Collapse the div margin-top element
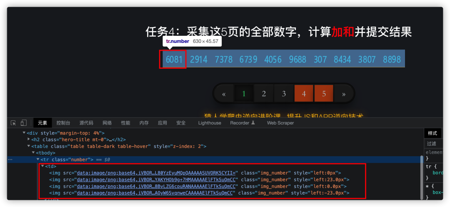Image resolution: width=450 pixels, height=207 pixels. 24,133
